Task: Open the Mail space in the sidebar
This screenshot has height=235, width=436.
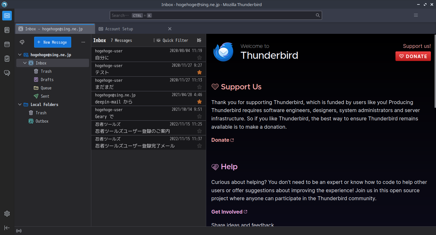Action: (7, 16)
